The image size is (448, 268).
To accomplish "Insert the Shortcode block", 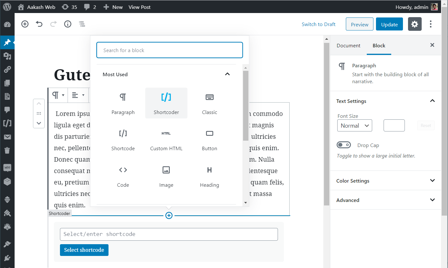I will point(123,139).
